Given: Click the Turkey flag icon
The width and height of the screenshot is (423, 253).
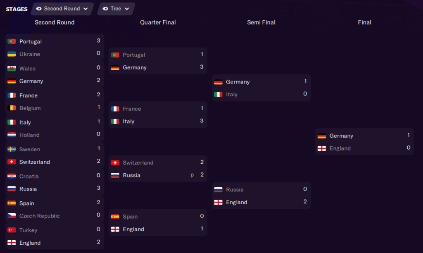Looking at the screenshot, I should 12,230.
